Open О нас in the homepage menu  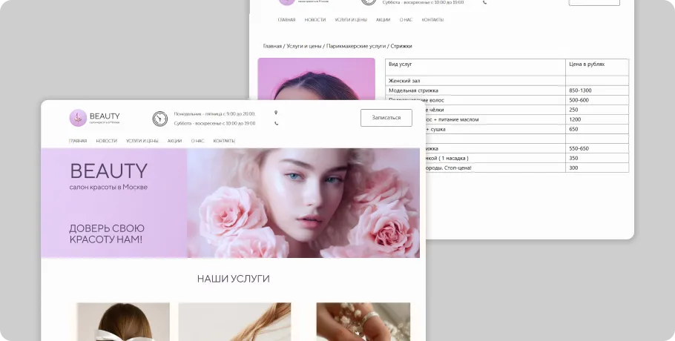(197, 141)
